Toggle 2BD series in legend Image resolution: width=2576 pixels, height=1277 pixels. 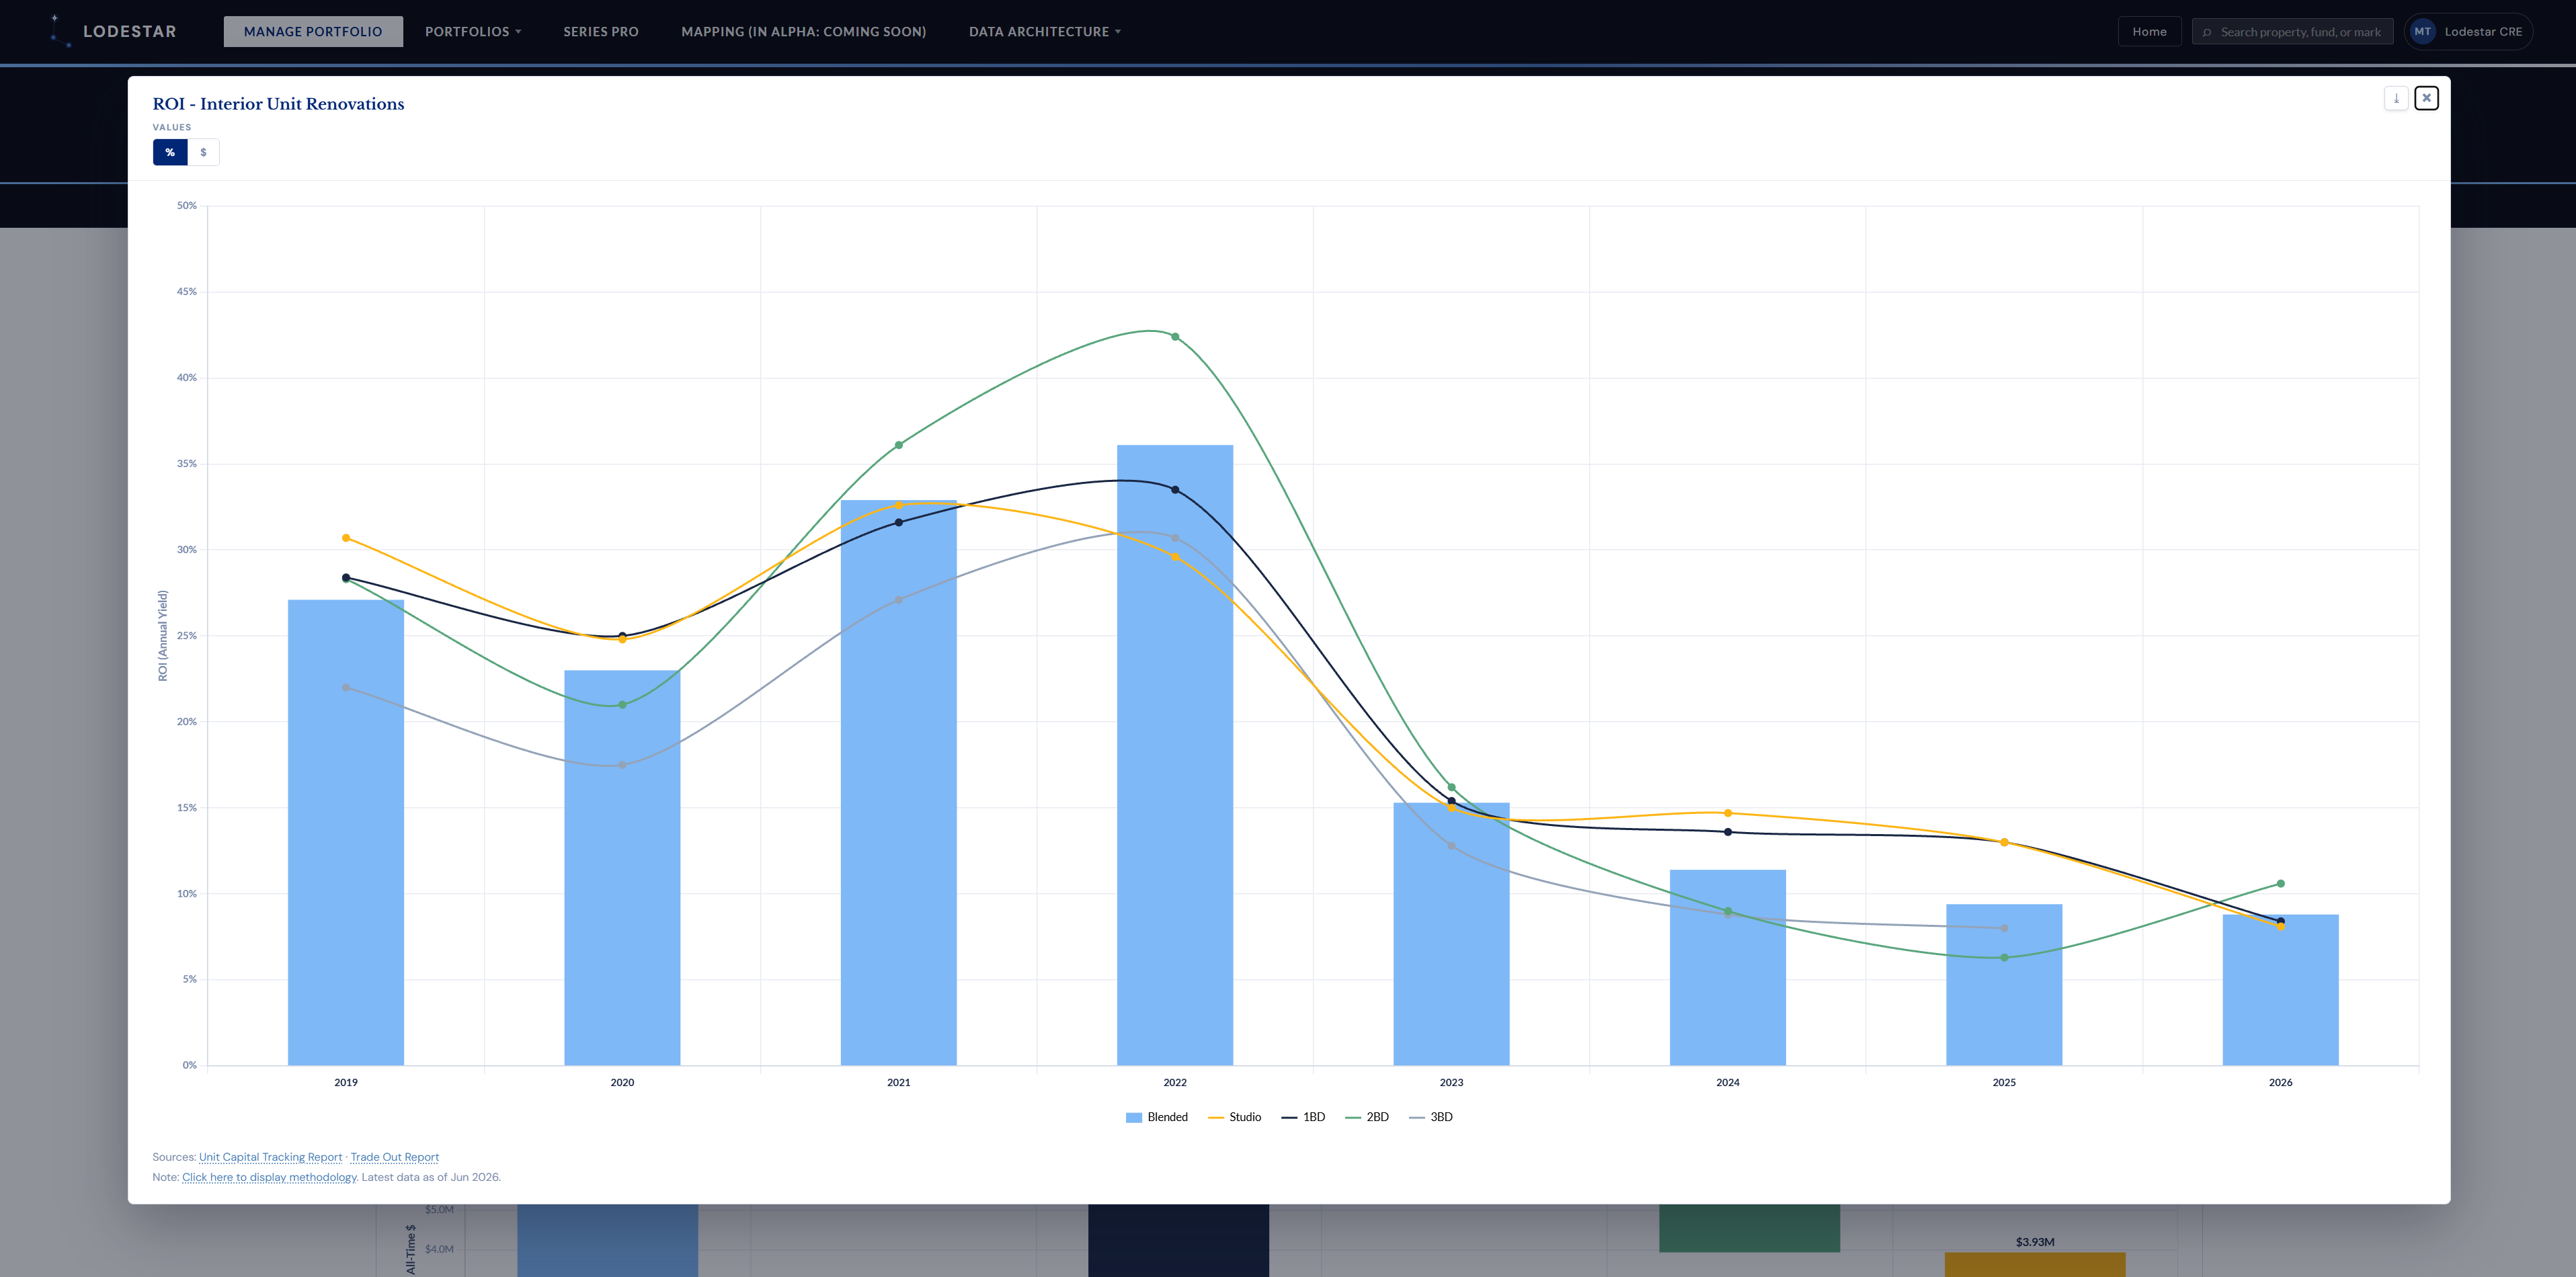(1367, 1117)
